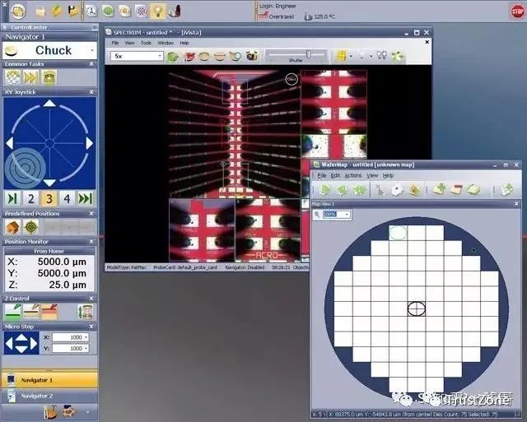Screen dimensions: 527x422
Task: Click the green icon beside the 5x dropdown
Action: click(173, 56)
